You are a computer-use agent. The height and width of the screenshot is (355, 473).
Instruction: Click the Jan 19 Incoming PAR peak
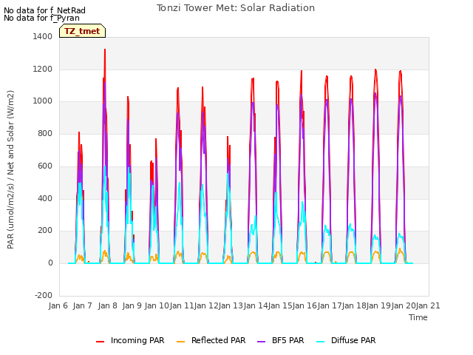click(x=375, y=70)
